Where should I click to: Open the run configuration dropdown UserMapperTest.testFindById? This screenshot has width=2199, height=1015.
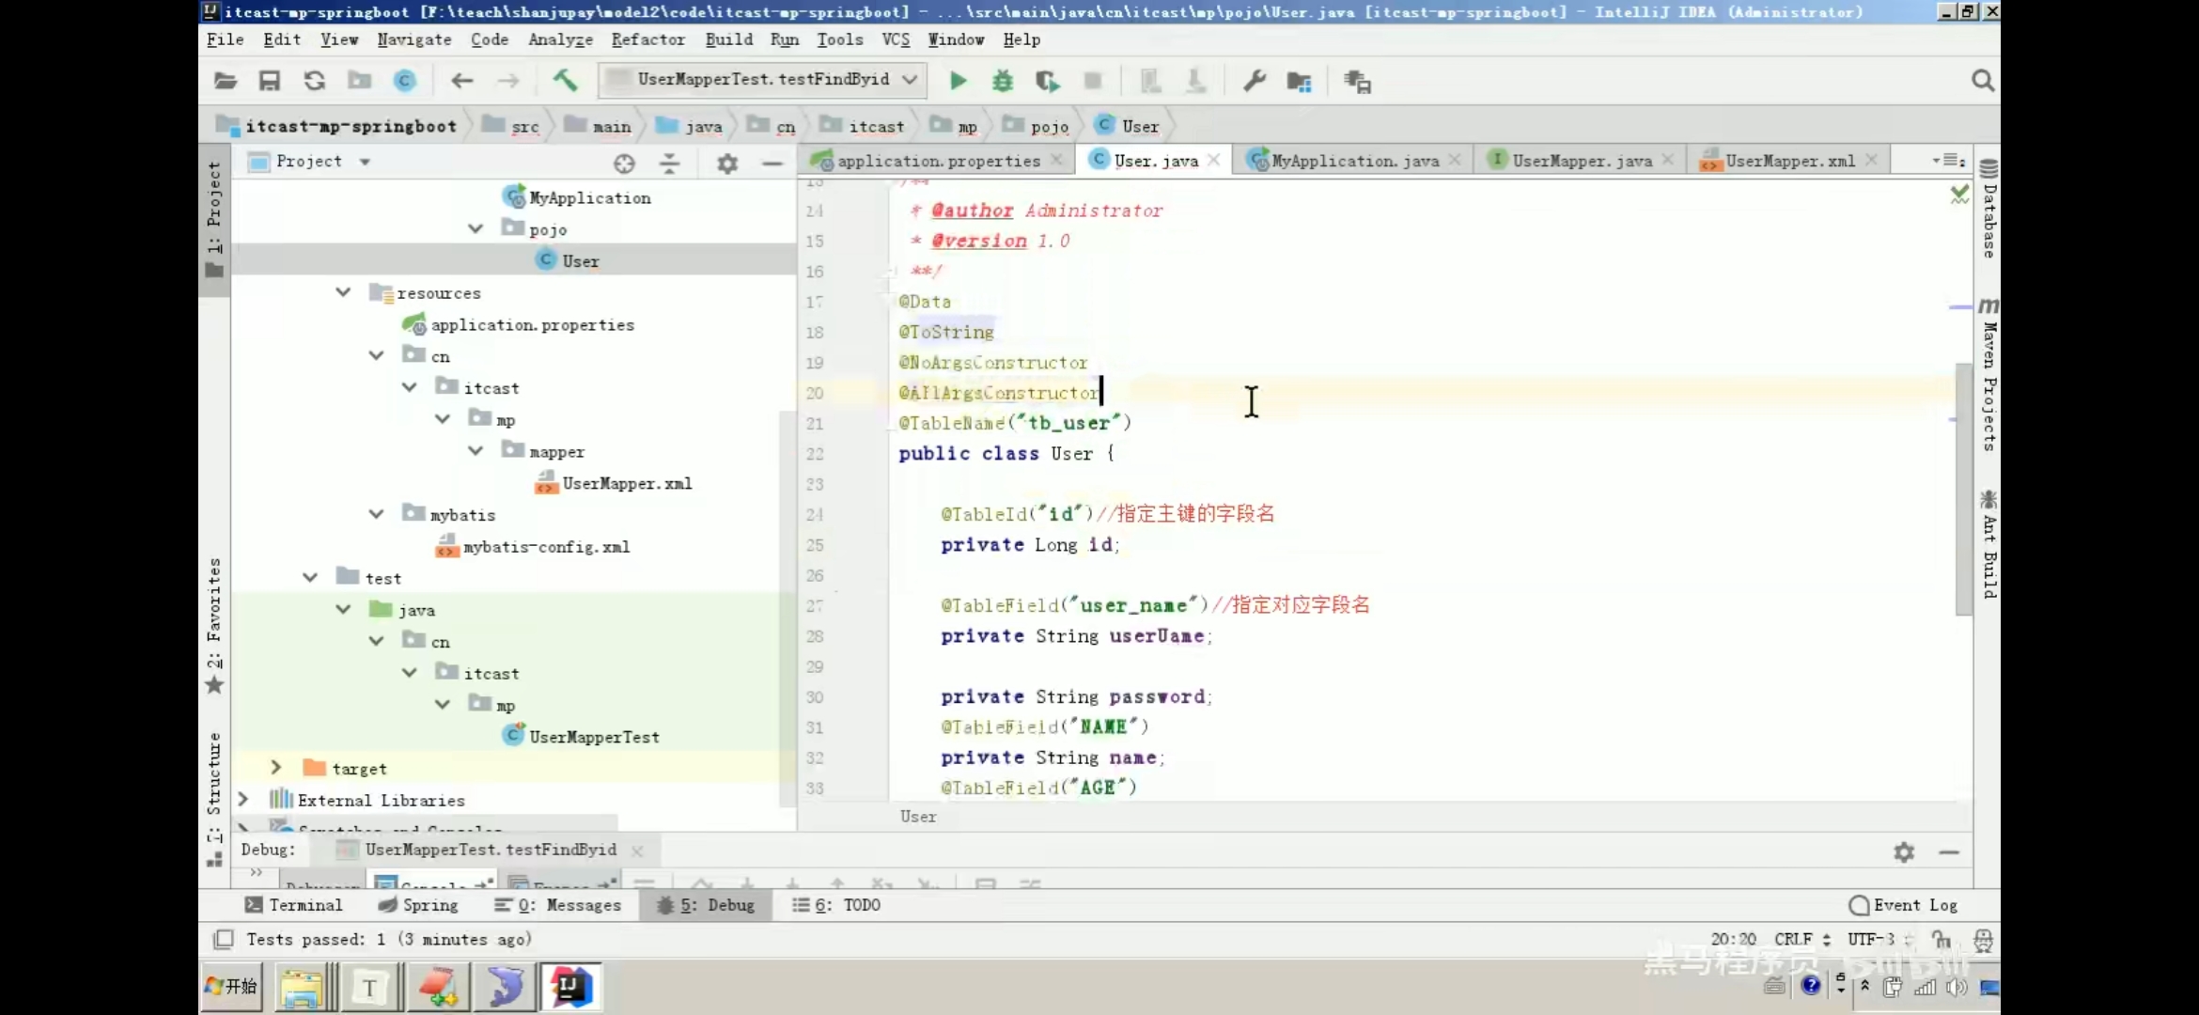(762, 80)
